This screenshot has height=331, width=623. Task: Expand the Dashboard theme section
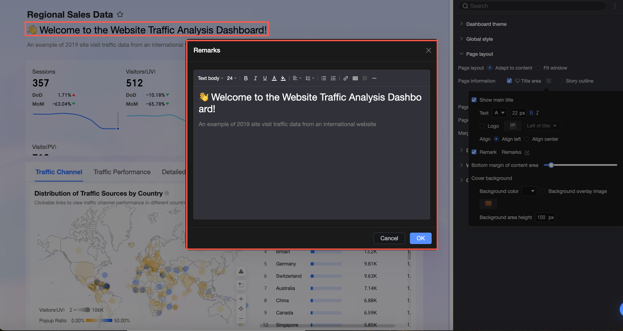(486, 24)
